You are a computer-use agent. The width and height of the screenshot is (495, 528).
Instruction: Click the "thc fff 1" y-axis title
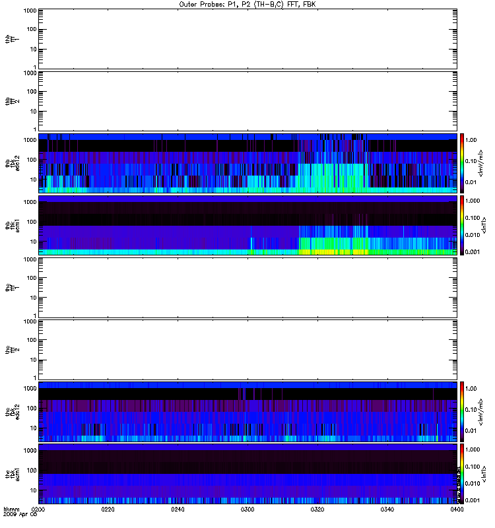[x=12, y=288]
